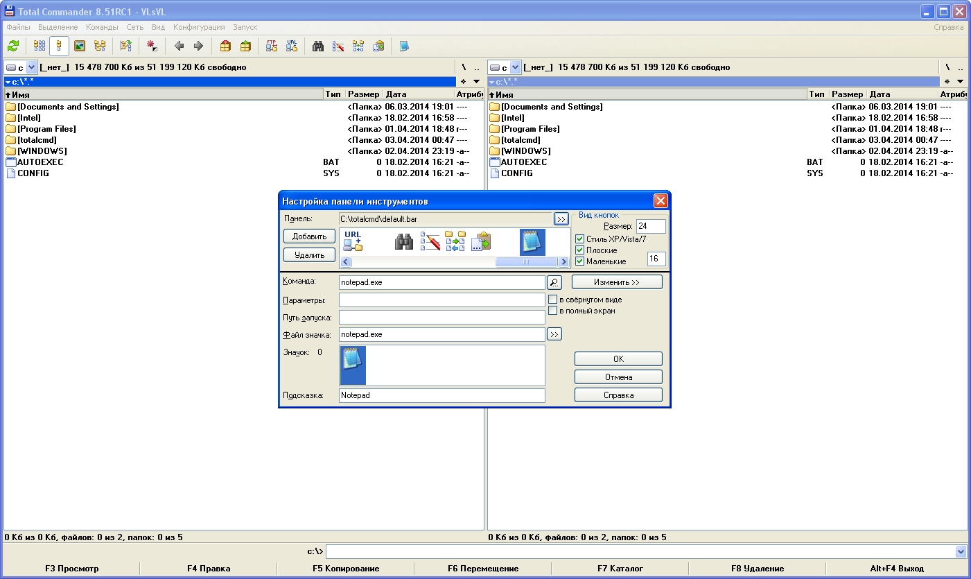The height and width of the screenshot is (579, 971).
Task: Click the Параметры input field
Action: [442, 300]
